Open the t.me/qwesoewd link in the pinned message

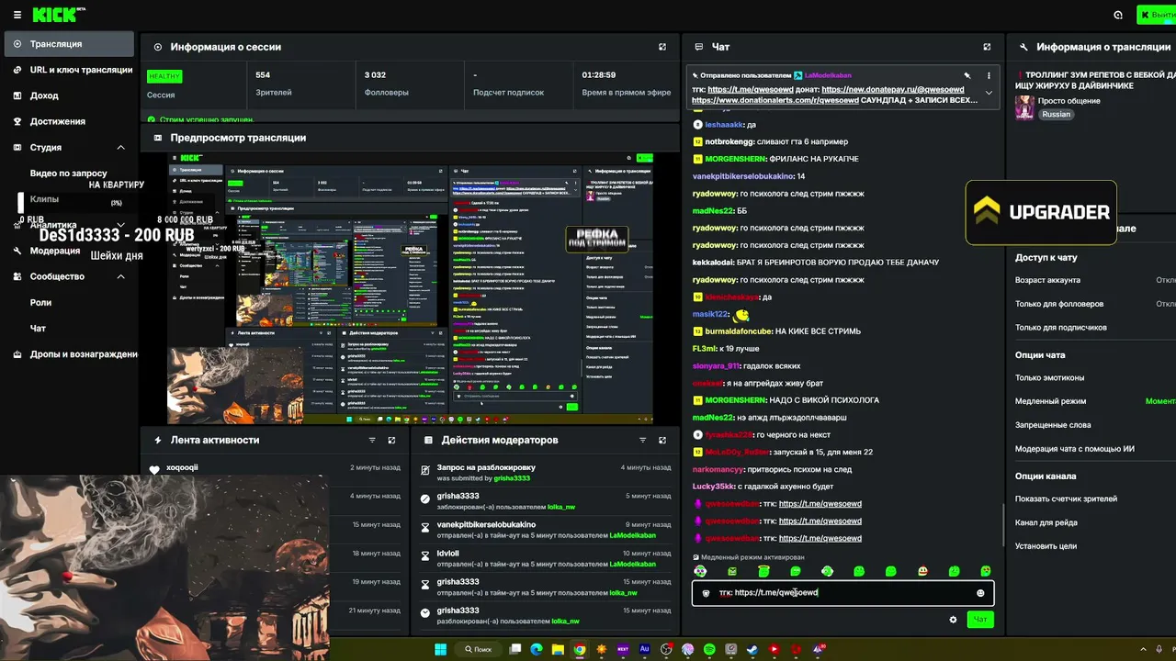click(751, 90)
